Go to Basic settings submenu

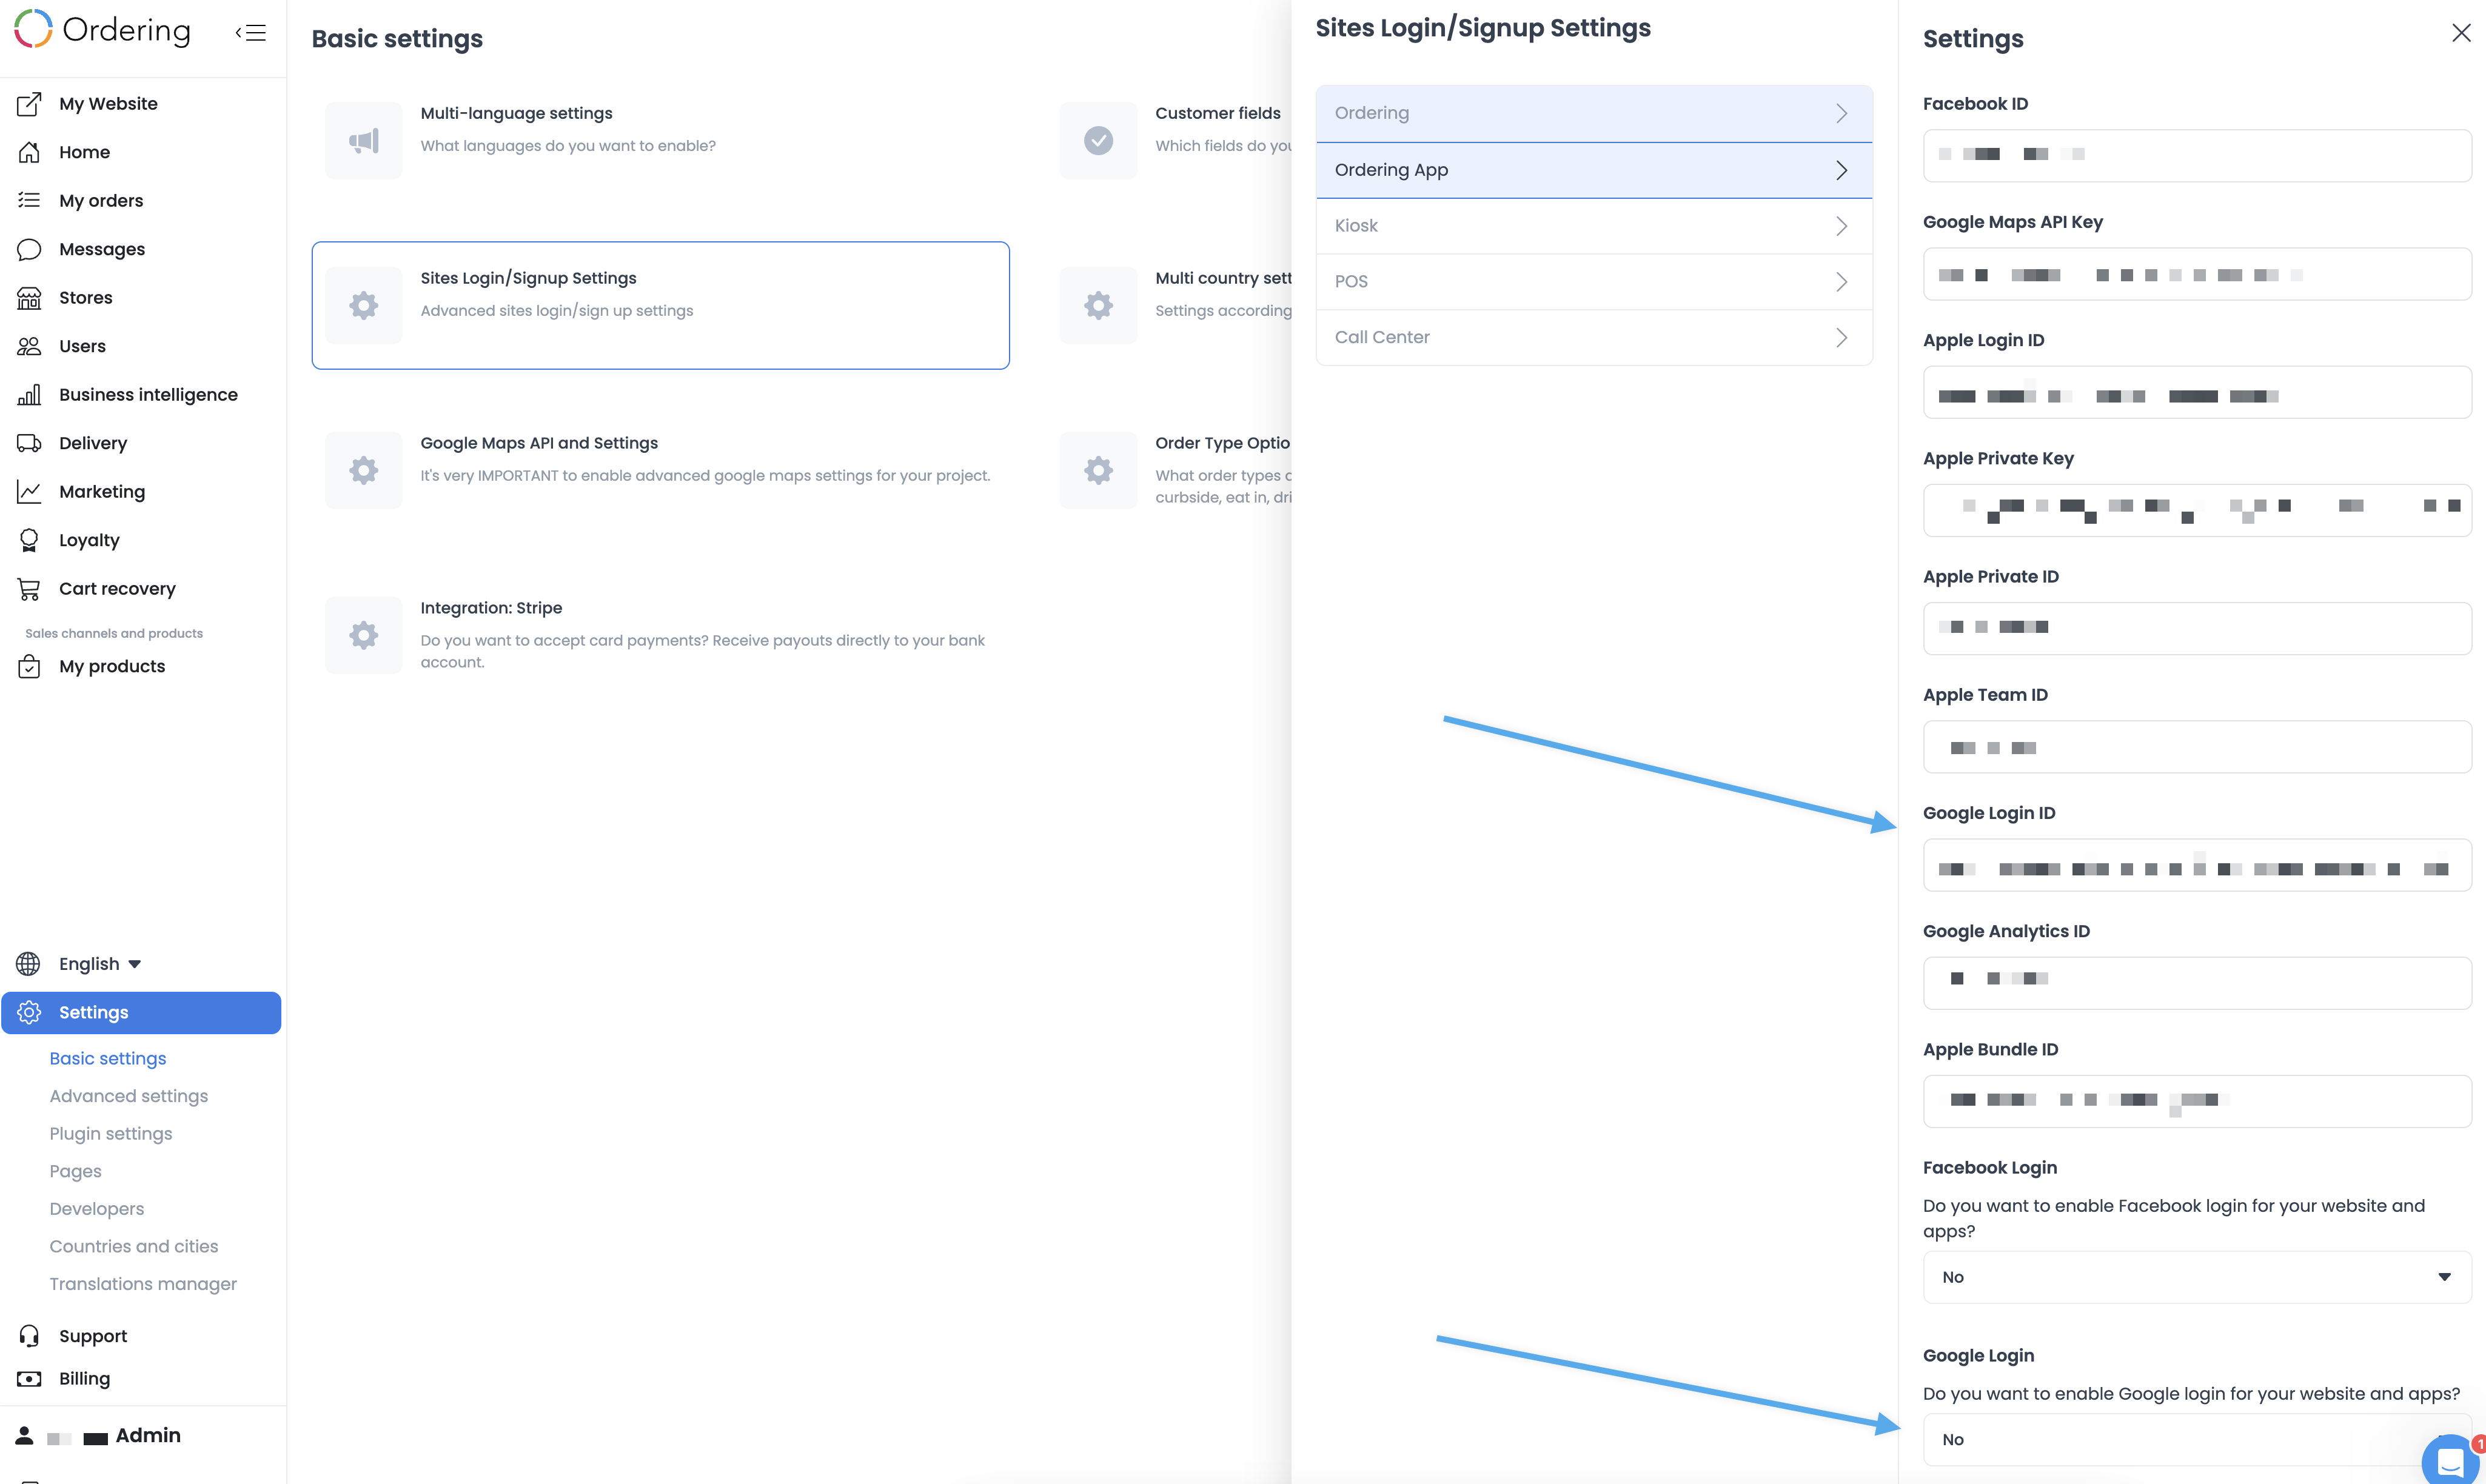point(108,1059)
